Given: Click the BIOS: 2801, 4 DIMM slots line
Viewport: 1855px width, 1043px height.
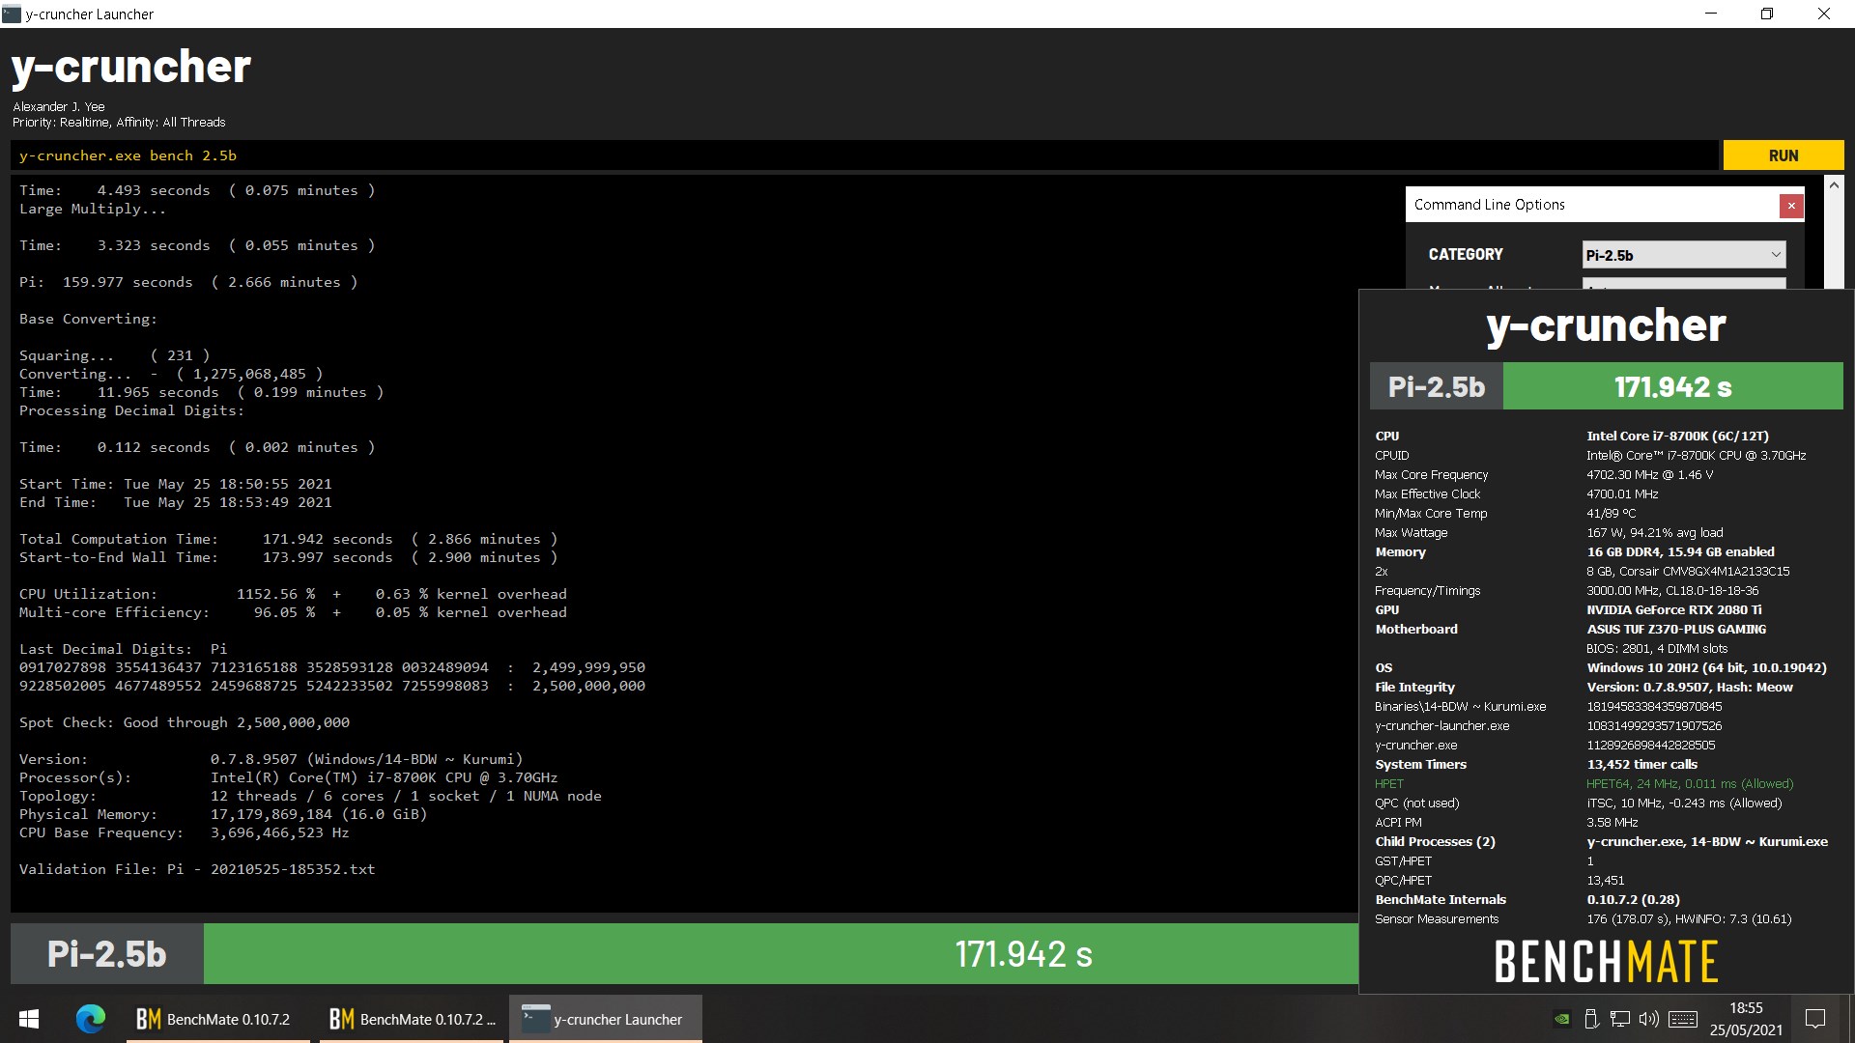Looking at the screenshot, I should coord(1657,648).
